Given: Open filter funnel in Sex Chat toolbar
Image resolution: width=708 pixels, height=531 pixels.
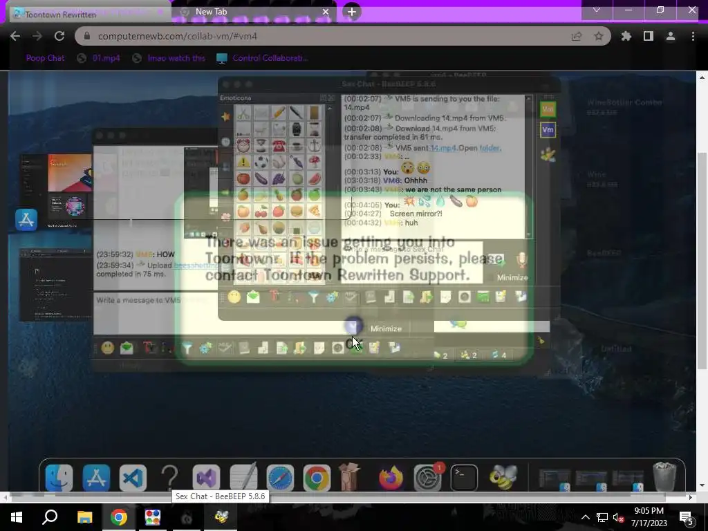Looking at the screenshot, I should point(313,297).
